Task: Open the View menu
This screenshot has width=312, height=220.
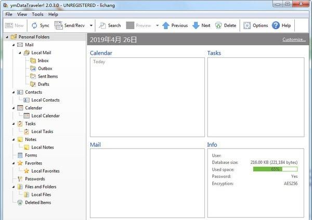Action: pos(22,15)
